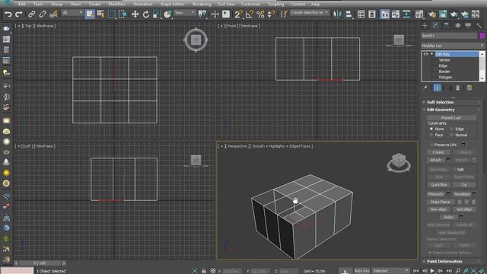Toggle Show End Result icon

438,88
